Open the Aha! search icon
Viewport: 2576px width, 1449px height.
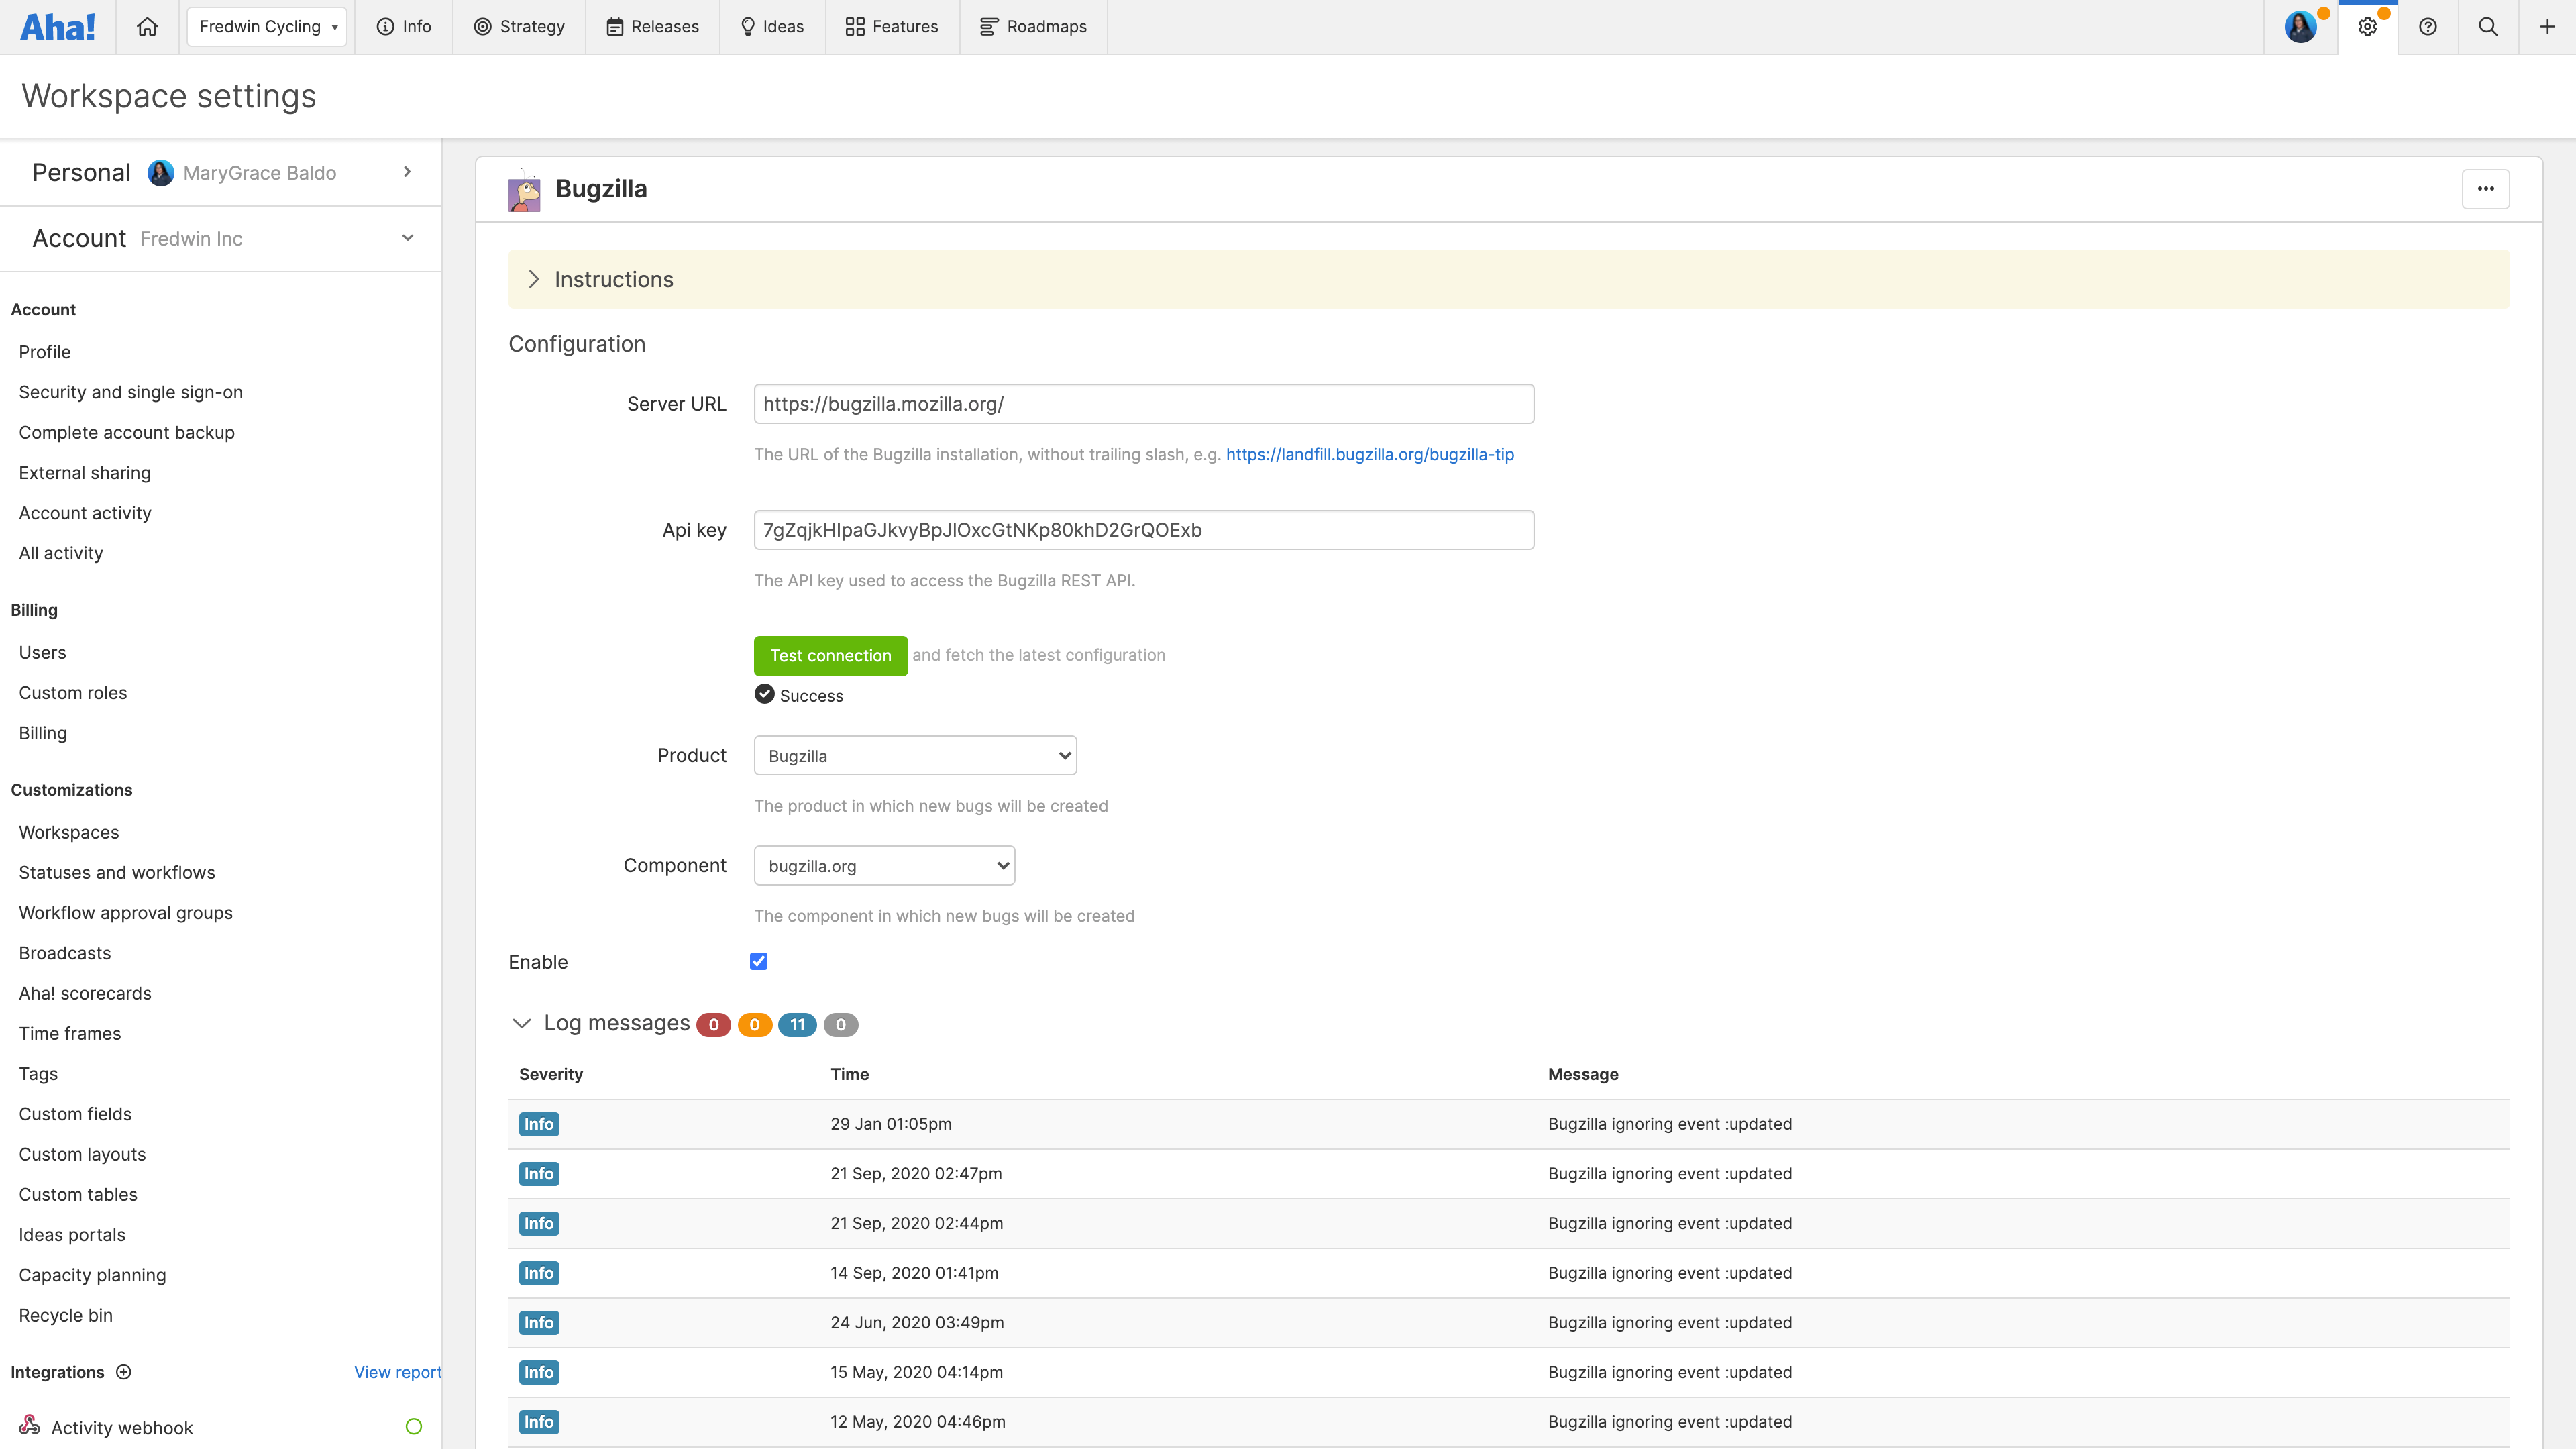(2488, 26)
